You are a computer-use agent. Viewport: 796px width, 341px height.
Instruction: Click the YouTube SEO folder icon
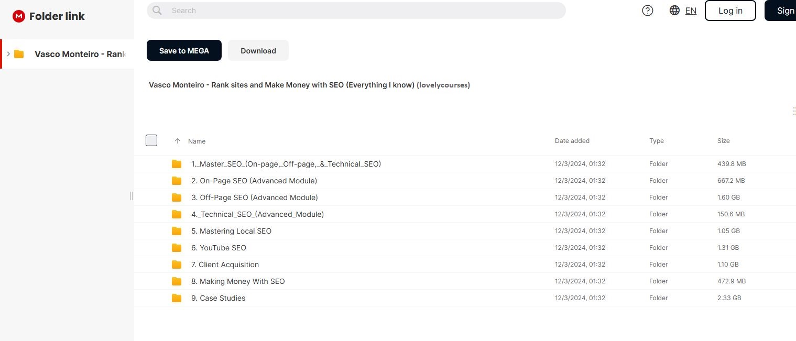point(177,248)
